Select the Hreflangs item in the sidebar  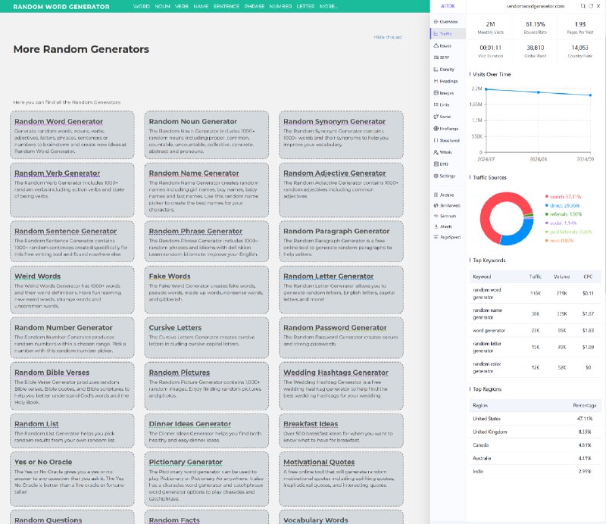[x=446, y=129]
